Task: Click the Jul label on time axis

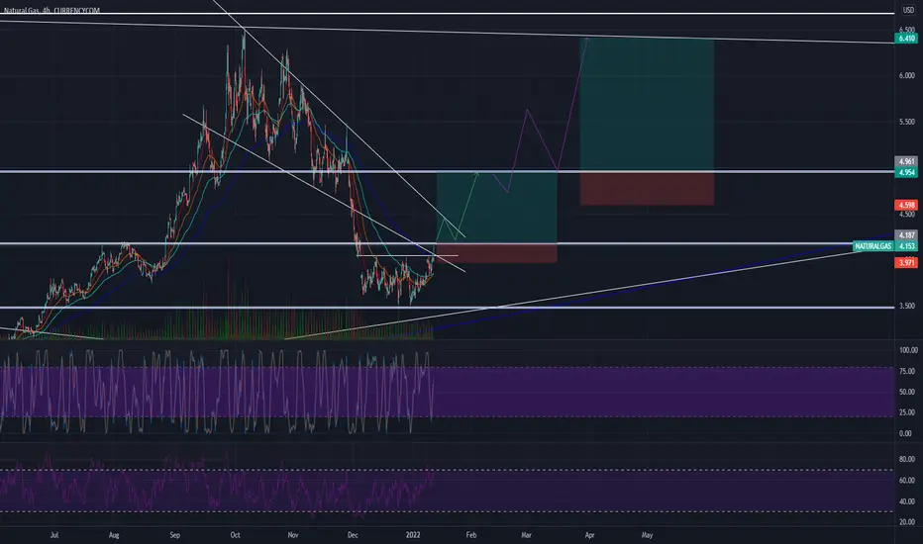Action: 54,535
